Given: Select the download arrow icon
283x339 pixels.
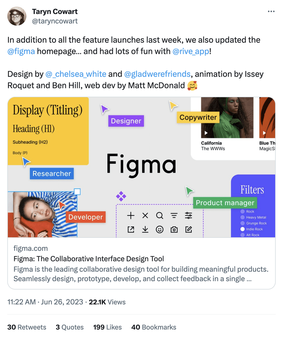Looking at the screenshot, I should point(145,229).
